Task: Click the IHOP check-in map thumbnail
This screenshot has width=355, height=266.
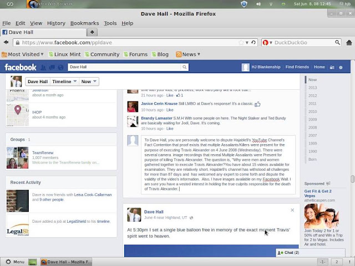Action: pos(18,115)
